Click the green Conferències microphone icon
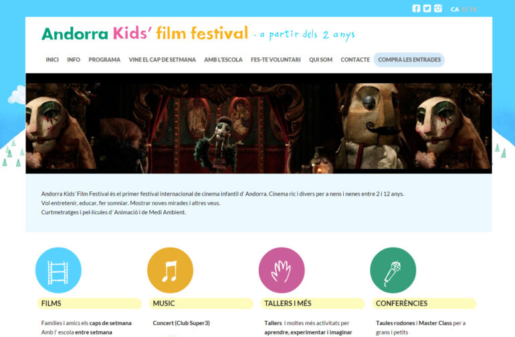The image size is (515, 337). coord(393,270)
